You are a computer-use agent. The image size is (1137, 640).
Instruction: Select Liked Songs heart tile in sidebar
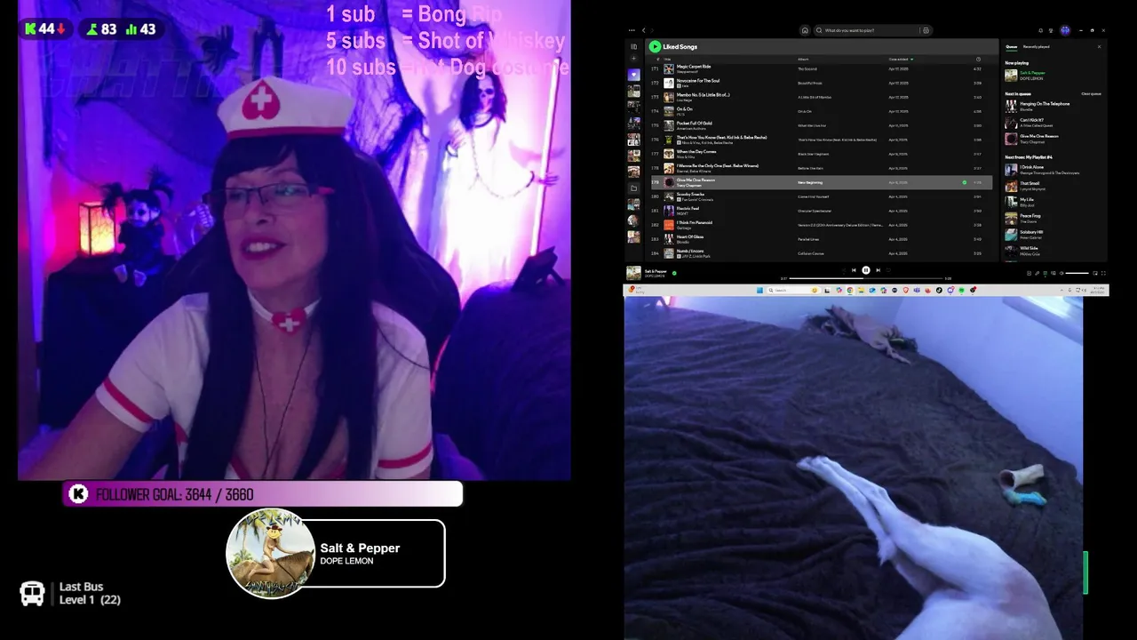pyautogui.click(x=633, y=76)
